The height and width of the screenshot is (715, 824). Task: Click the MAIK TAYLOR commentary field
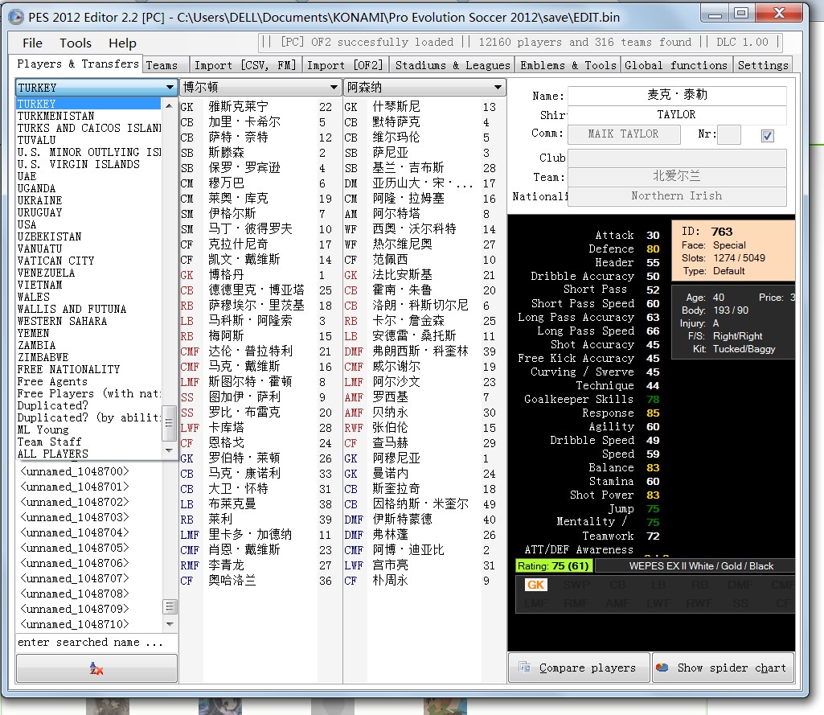tap(624, 134)
